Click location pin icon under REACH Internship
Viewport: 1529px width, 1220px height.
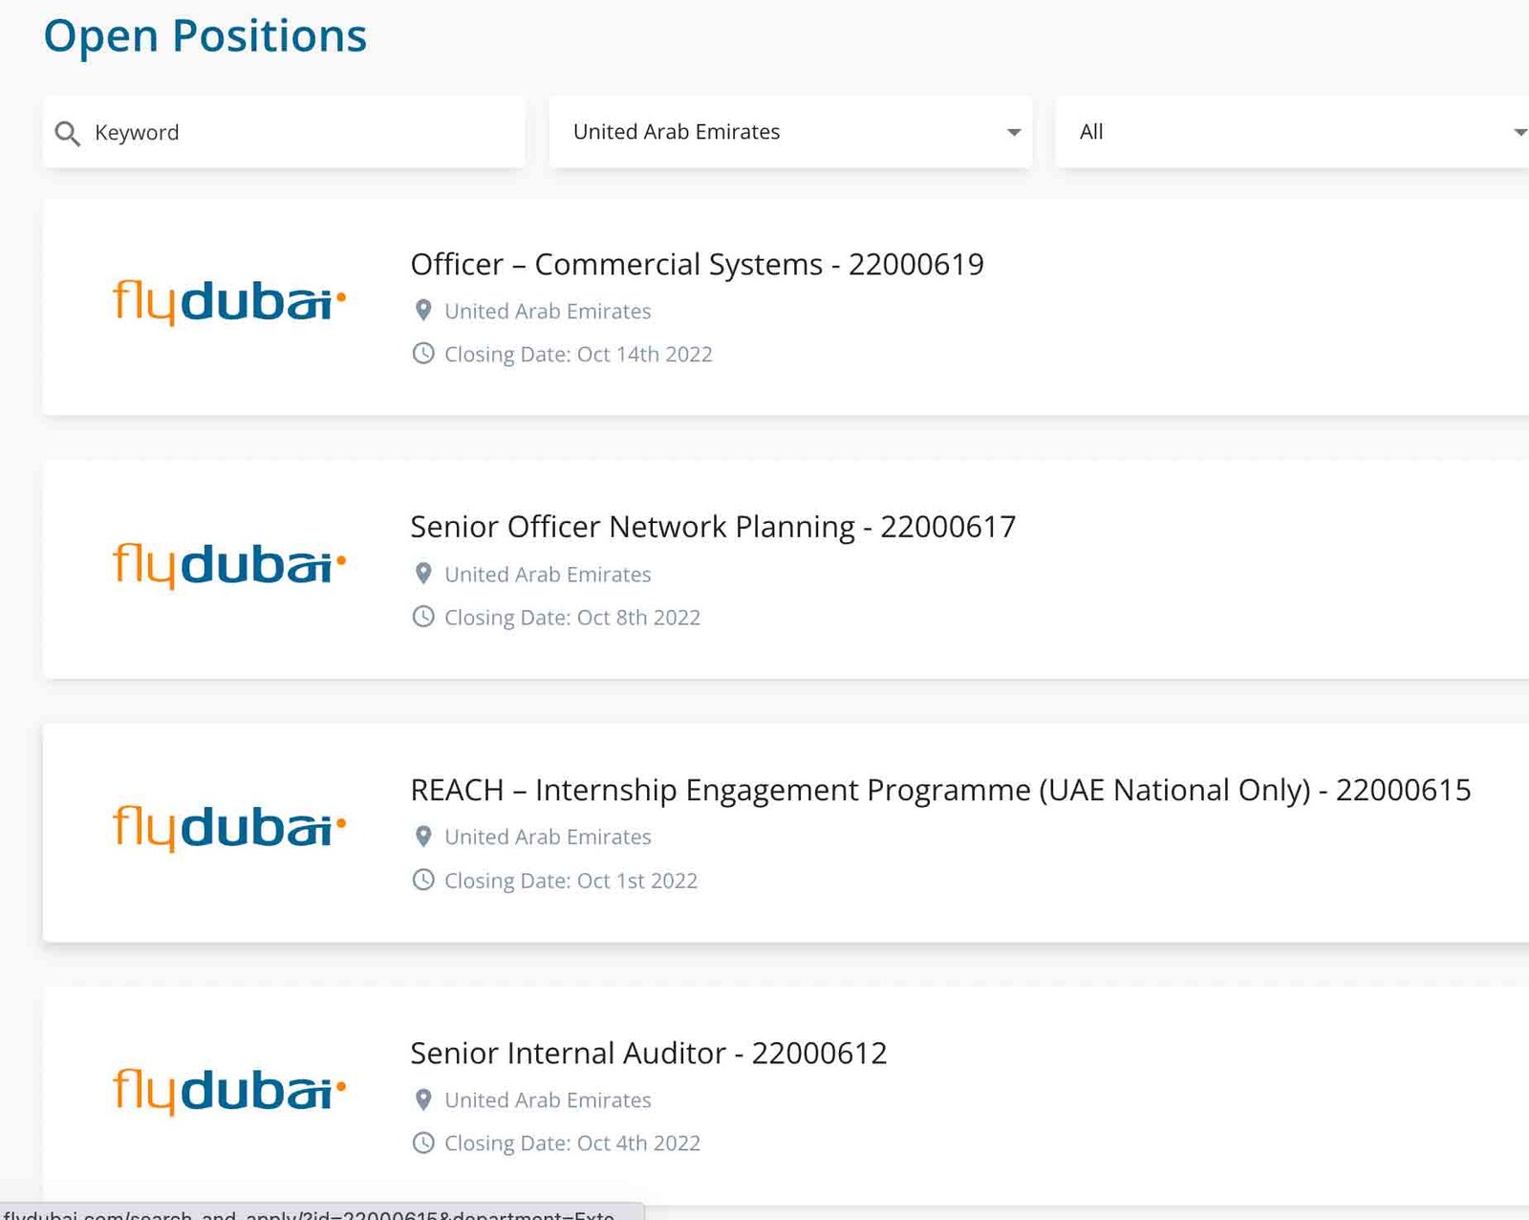click(x=423, y=837)
